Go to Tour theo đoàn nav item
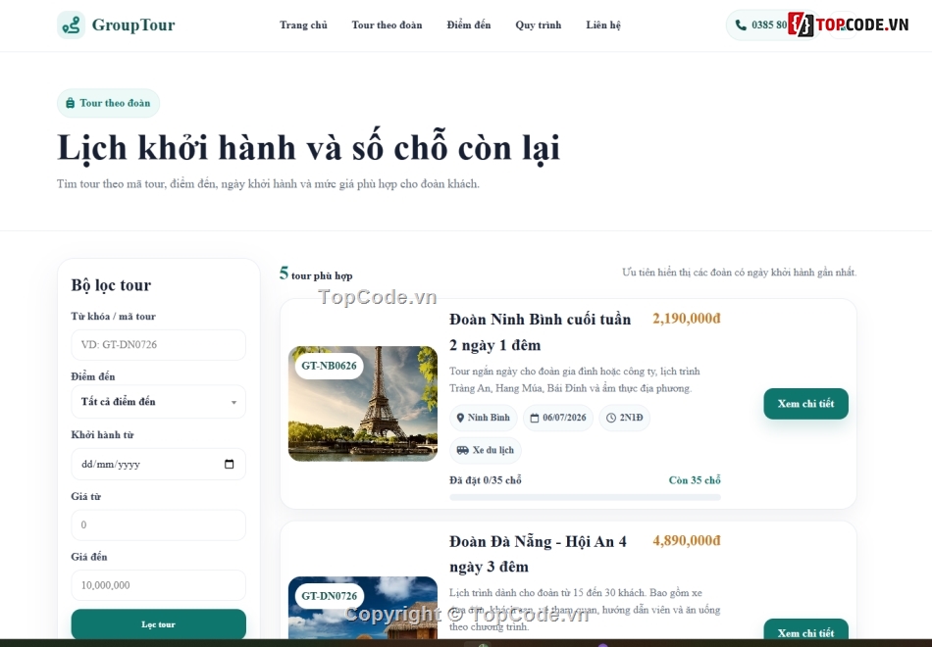 [387, 25]
